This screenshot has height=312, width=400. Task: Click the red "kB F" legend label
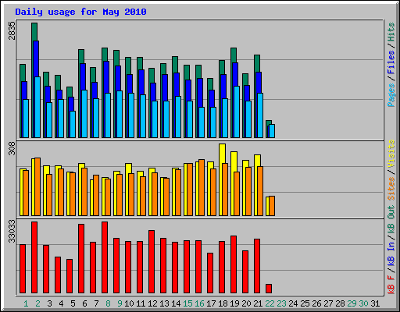(x=391, y=285)
